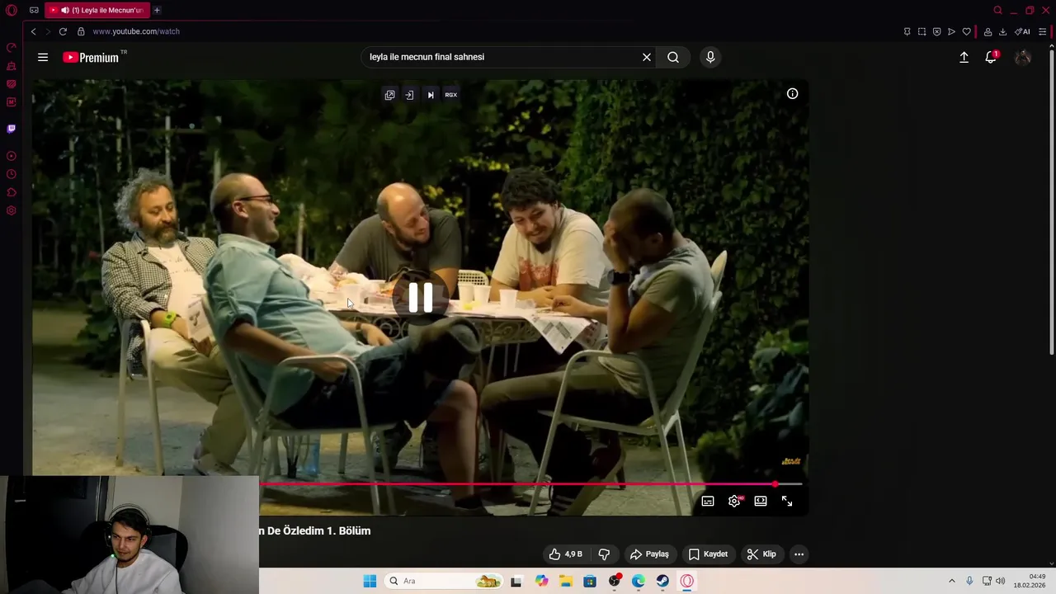Image resolution: width=1056 pixels, height=594 pixels.
Task: View site security lock info
Action: tap(81, 31)
